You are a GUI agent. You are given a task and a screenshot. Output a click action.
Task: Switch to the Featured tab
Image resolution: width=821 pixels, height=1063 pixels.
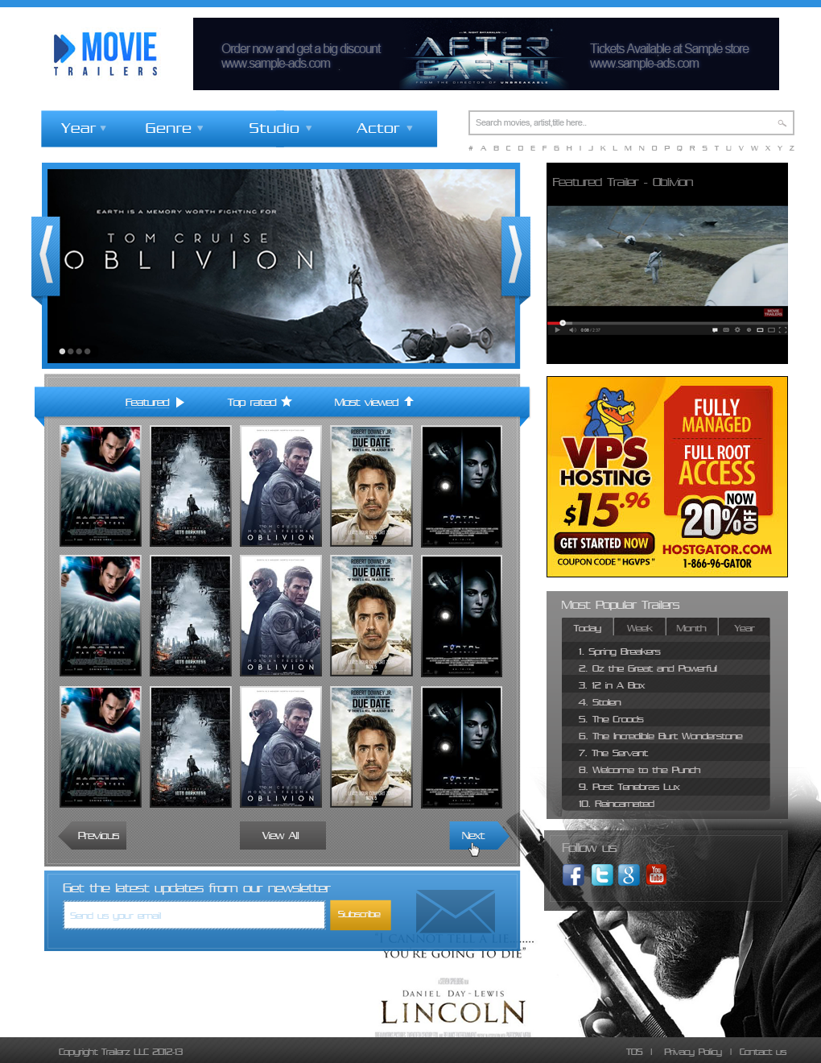tap(155, 403)
